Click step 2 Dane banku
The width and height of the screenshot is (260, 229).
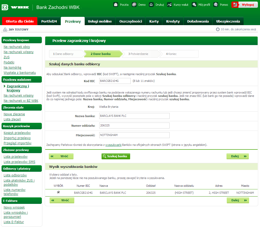point(103,54)
